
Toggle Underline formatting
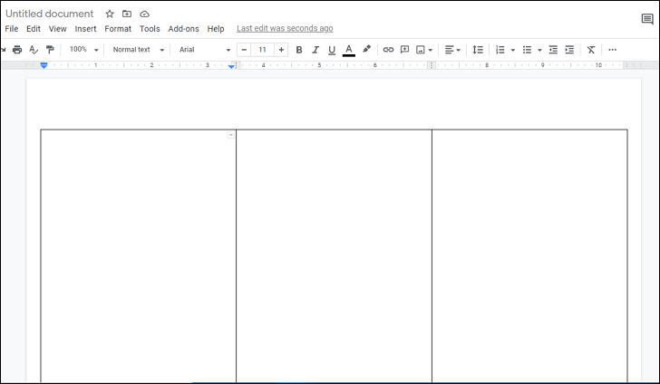[x=332, y=50]
